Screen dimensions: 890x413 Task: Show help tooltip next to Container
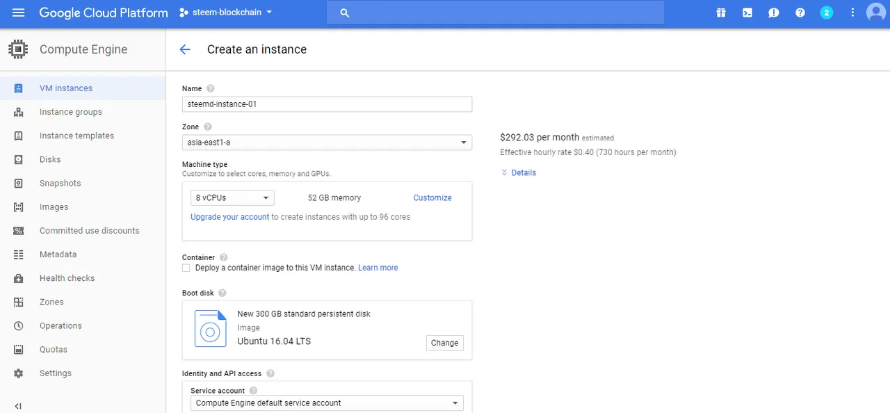[x=224, y=257]
